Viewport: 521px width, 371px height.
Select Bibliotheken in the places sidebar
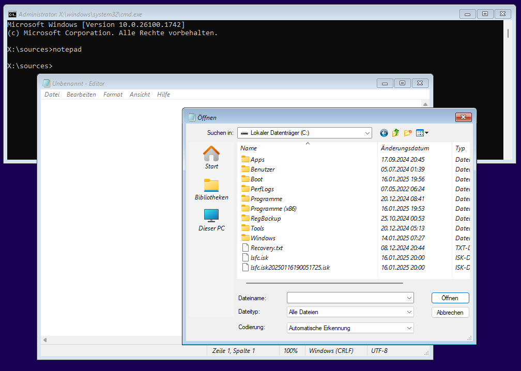(x=211, y=189)
